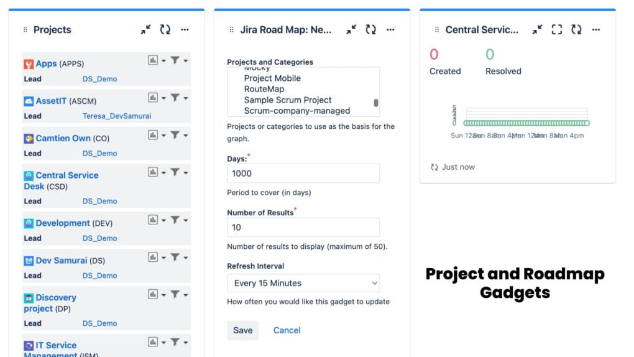The width and height of the screenshot is (634, 357).
Task: Open reports chart icon for Development project
Action: pos(153,220)
